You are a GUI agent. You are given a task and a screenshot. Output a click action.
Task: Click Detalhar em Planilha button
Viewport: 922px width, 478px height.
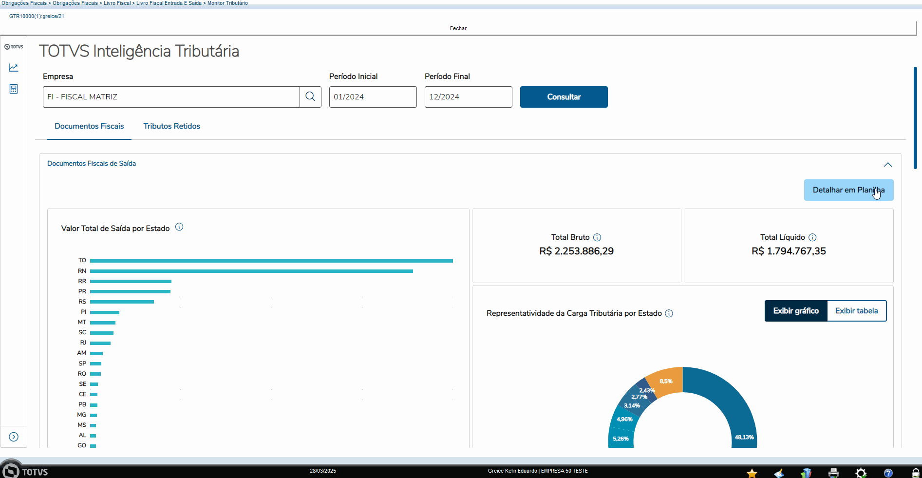[x=848, y=190]
